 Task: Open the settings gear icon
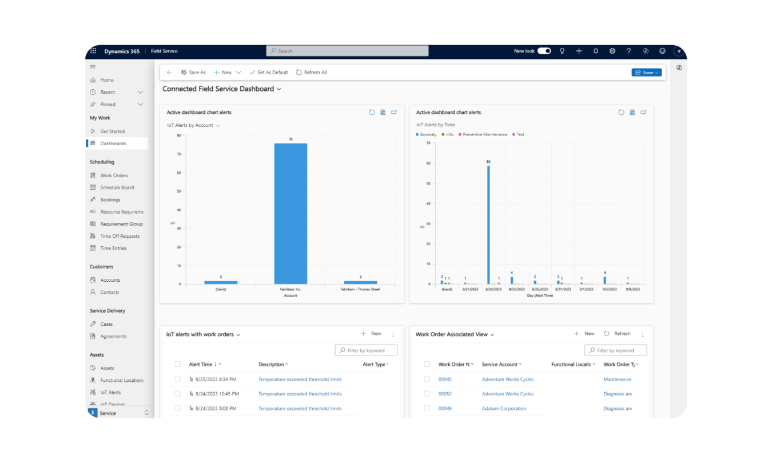tap(612, 51)
